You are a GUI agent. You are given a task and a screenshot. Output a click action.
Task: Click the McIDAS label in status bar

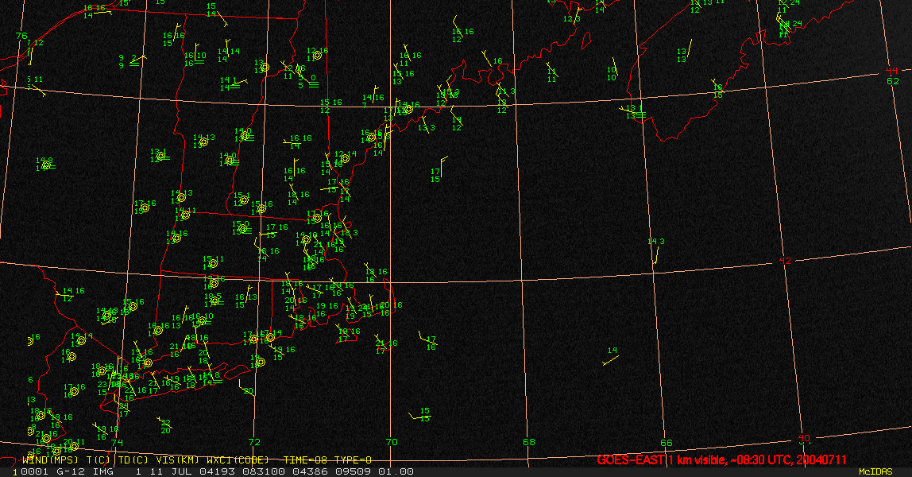click(875, 471)
